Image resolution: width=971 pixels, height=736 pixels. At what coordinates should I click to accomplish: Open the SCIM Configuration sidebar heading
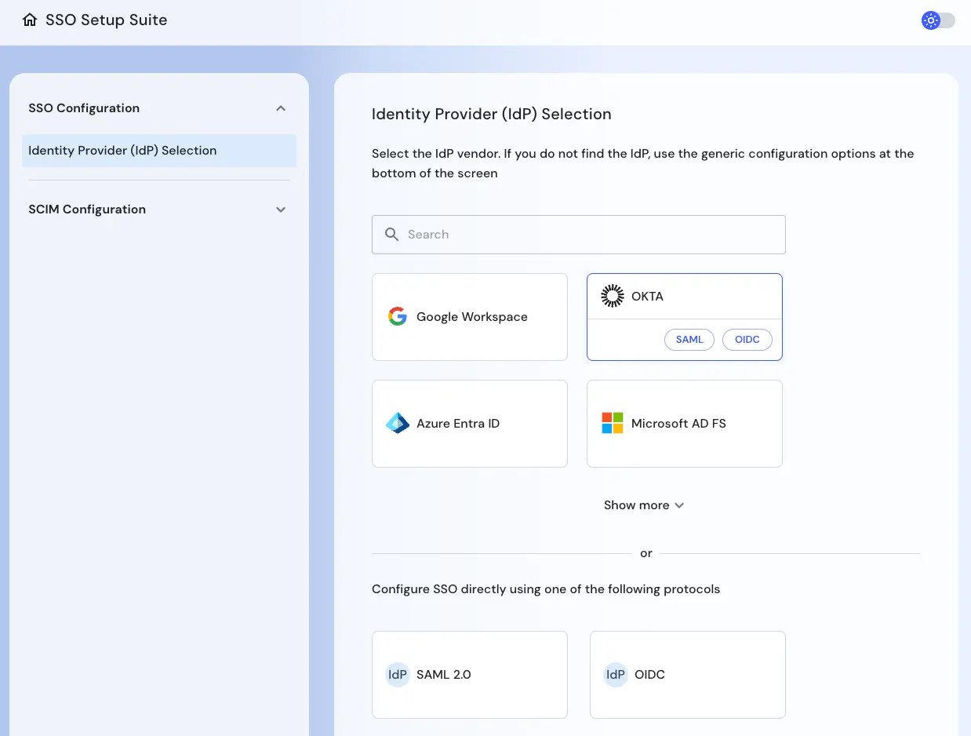[87, 210]
